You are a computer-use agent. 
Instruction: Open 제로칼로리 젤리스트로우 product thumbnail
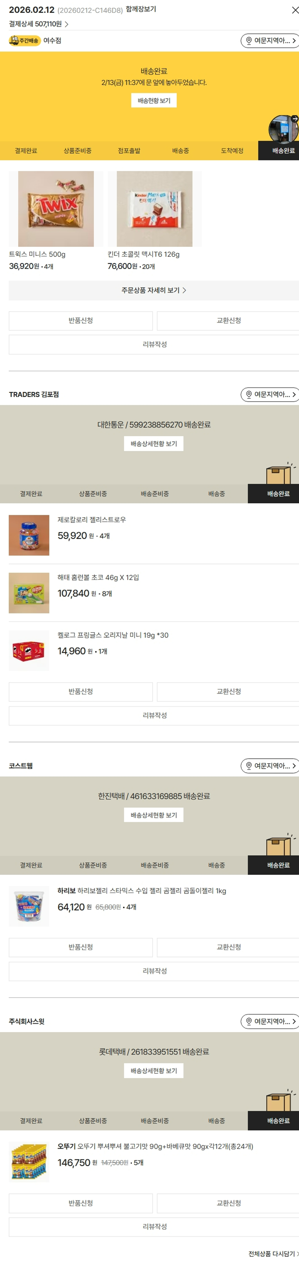point(29,535)
